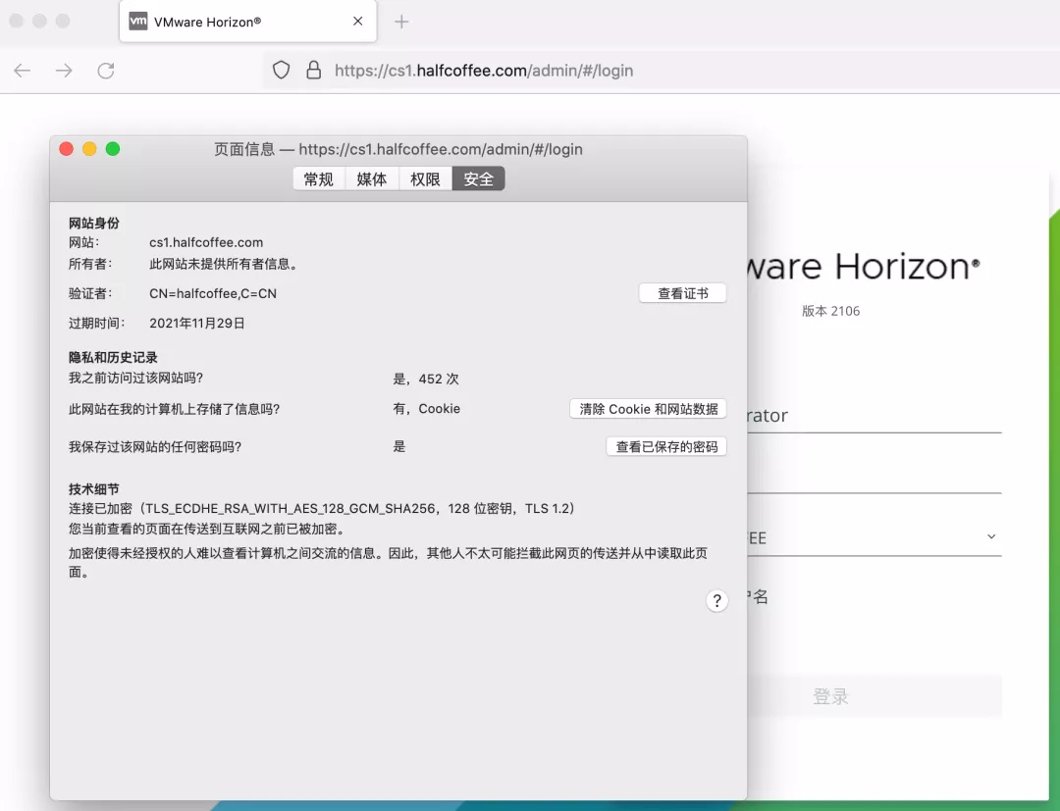Click the 此网站未提供所有者信息 text
Viewport: 1060px width, 811px height.
(224, 264)
